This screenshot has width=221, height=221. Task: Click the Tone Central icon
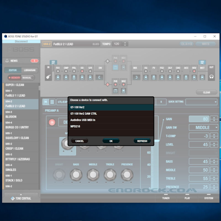[13, 198]
